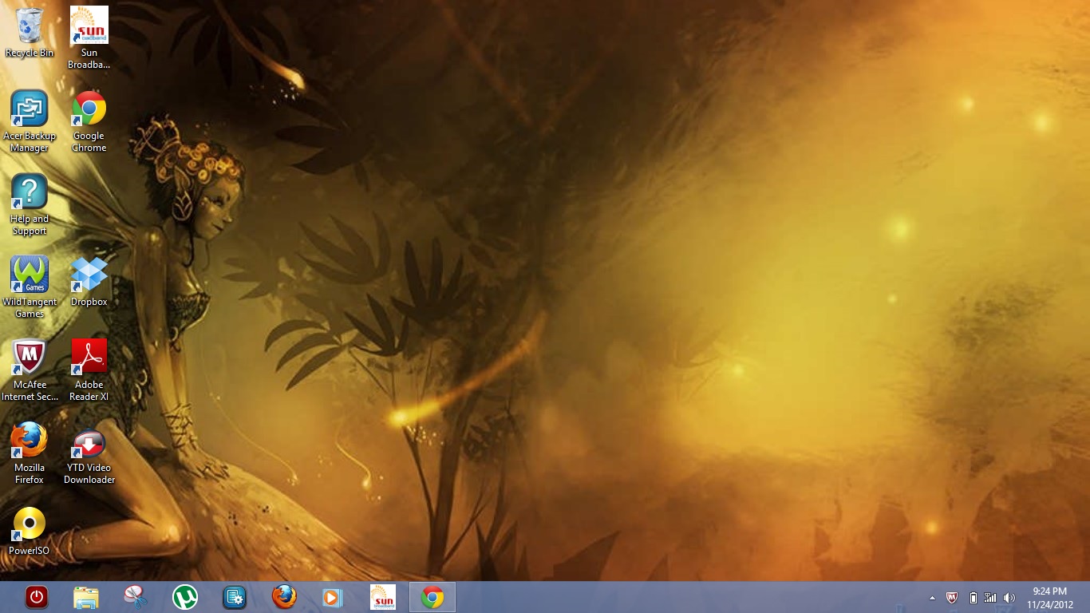1090x613 pixels.
Task: Open McAfee tray icon
Action: click(952, 598)
